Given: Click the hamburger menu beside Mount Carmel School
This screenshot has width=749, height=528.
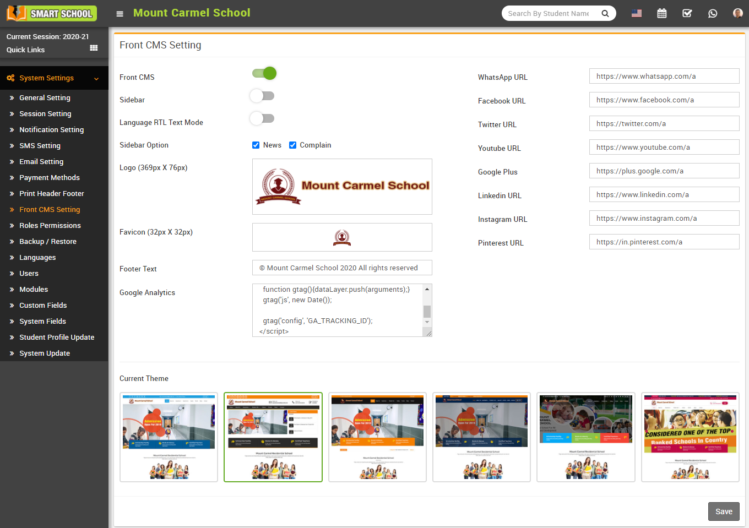Looking at the screenshot, I should pyautogui.click(x=120, y=13).
